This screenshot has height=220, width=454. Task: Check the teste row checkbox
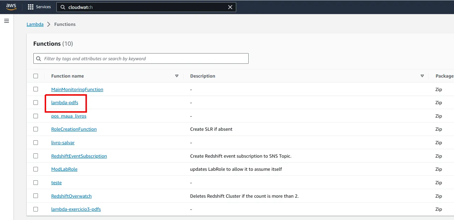pyautogui.click(x=35, y=182)
